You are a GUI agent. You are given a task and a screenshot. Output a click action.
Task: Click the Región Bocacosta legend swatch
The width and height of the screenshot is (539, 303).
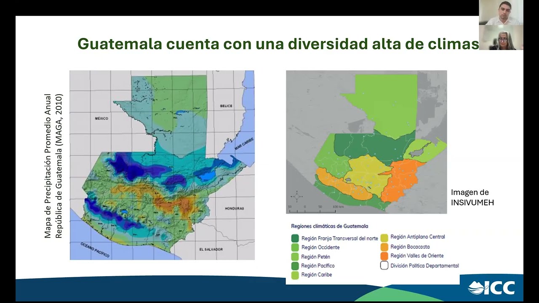pyautogui.click(x=384, y=247)
